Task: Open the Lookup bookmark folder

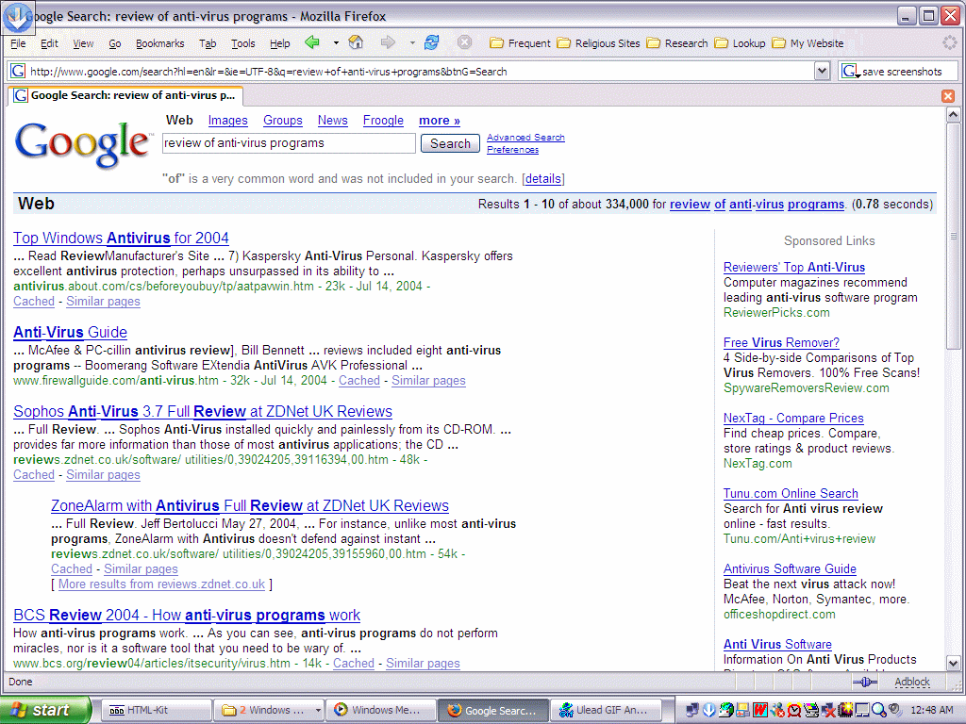Action: coord(740,43)
